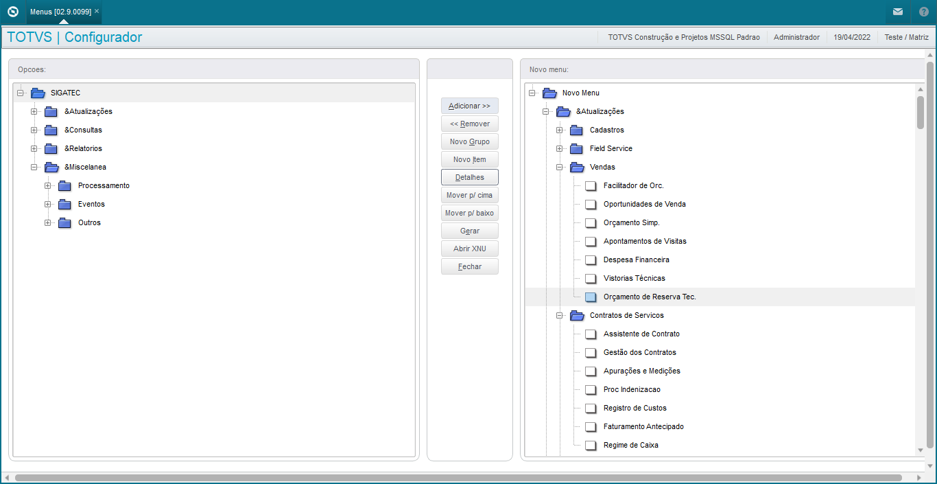
Task: Click the Eventos folder icon
Action: [x=65, y=204]
